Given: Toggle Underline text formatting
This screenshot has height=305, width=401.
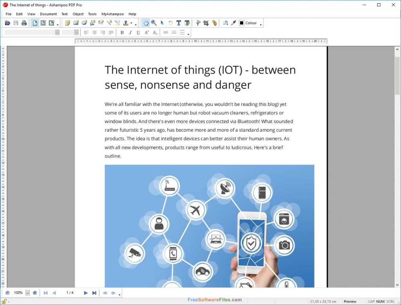Looking at the screenshot, I should [138, 33].
